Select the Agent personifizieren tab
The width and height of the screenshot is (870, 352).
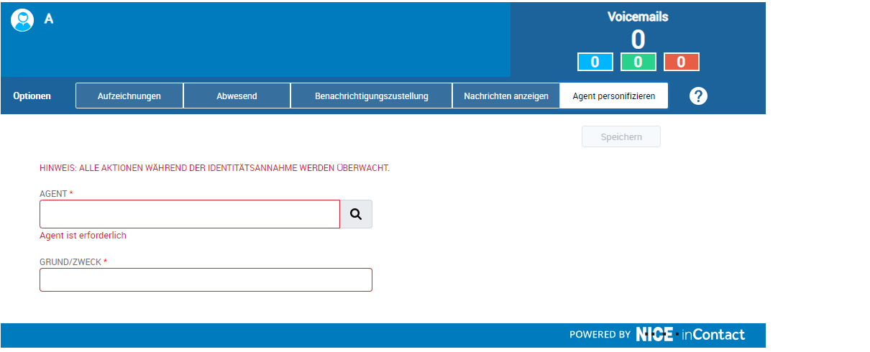(614, 96)
